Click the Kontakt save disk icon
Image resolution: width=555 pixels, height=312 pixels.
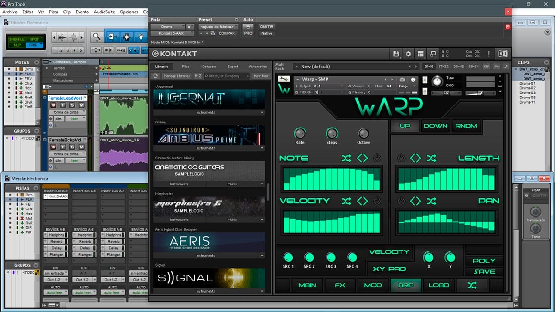[x=396, y=54]
